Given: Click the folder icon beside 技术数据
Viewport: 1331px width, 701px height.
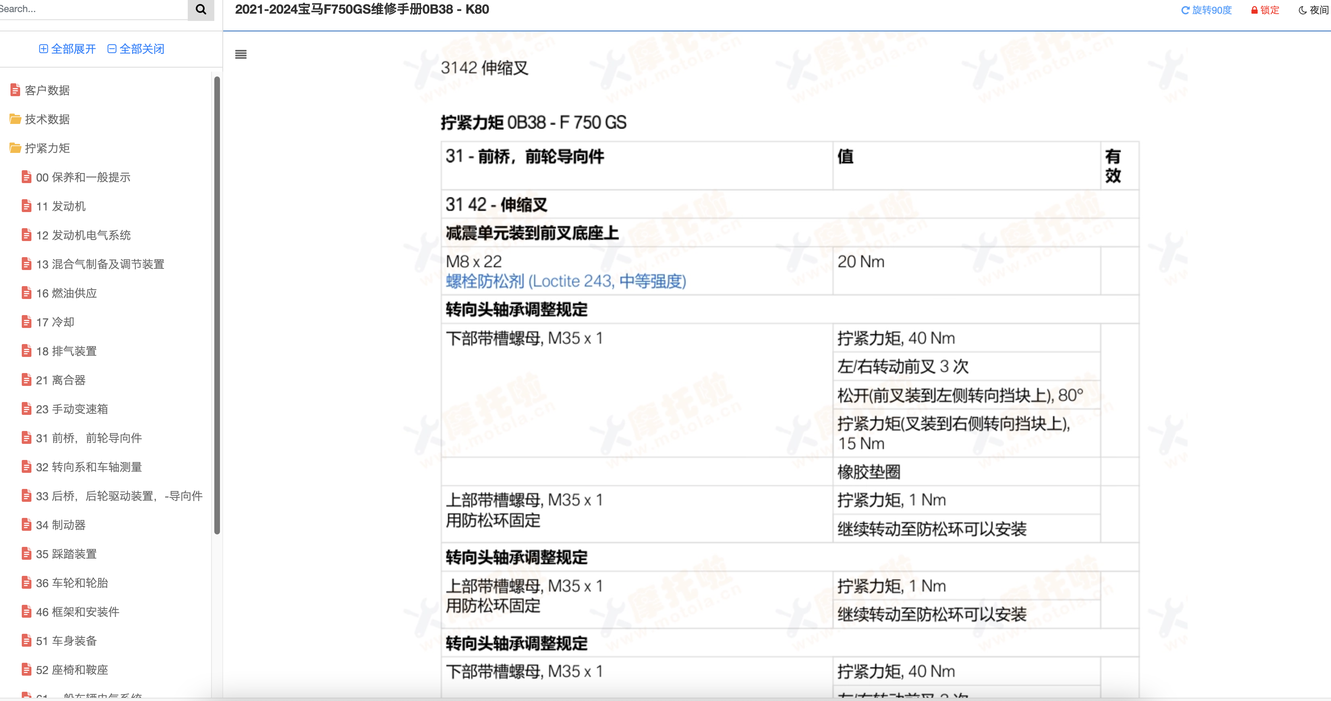Looking at the screenshot, I should tap(15, 119).
